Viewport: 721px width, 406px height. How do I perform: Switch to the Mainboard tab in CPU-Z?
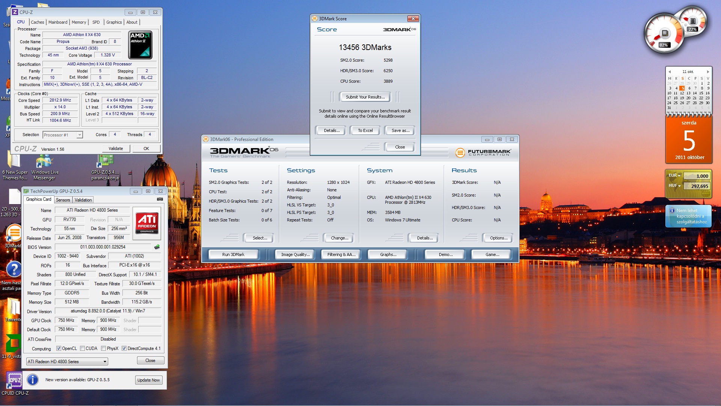[58, 22]
